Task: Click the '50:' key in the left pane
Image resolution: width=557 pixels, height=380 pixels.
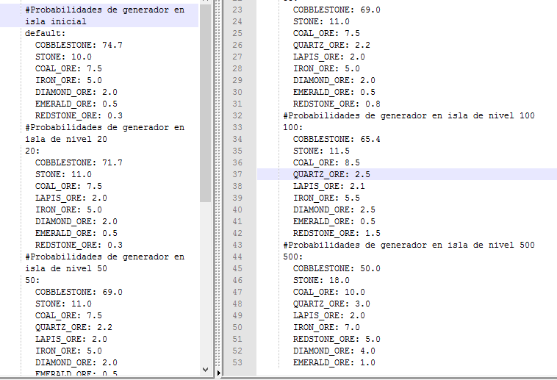Action: coord(32,280)
